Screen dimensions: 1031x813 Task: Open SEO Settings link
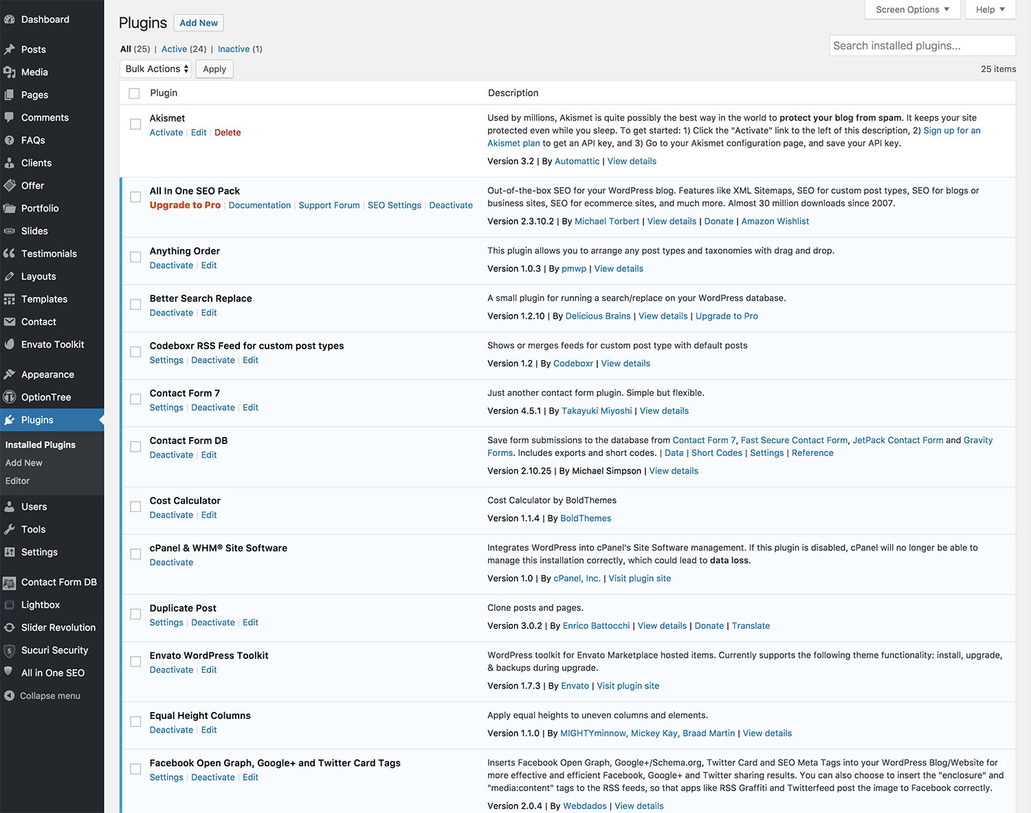[395, 205]
